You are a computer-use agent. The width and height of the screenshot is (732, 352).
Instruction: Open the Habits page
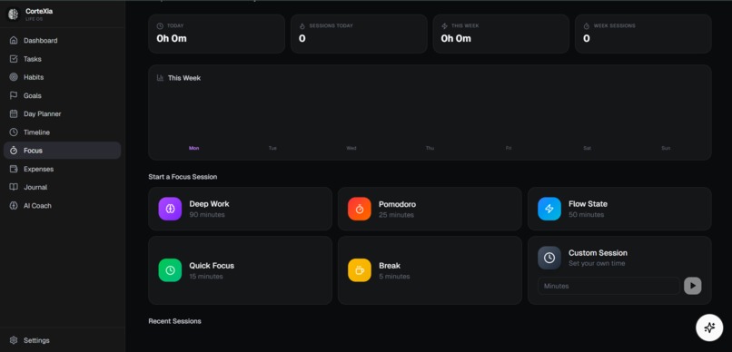tap(62, 77)
